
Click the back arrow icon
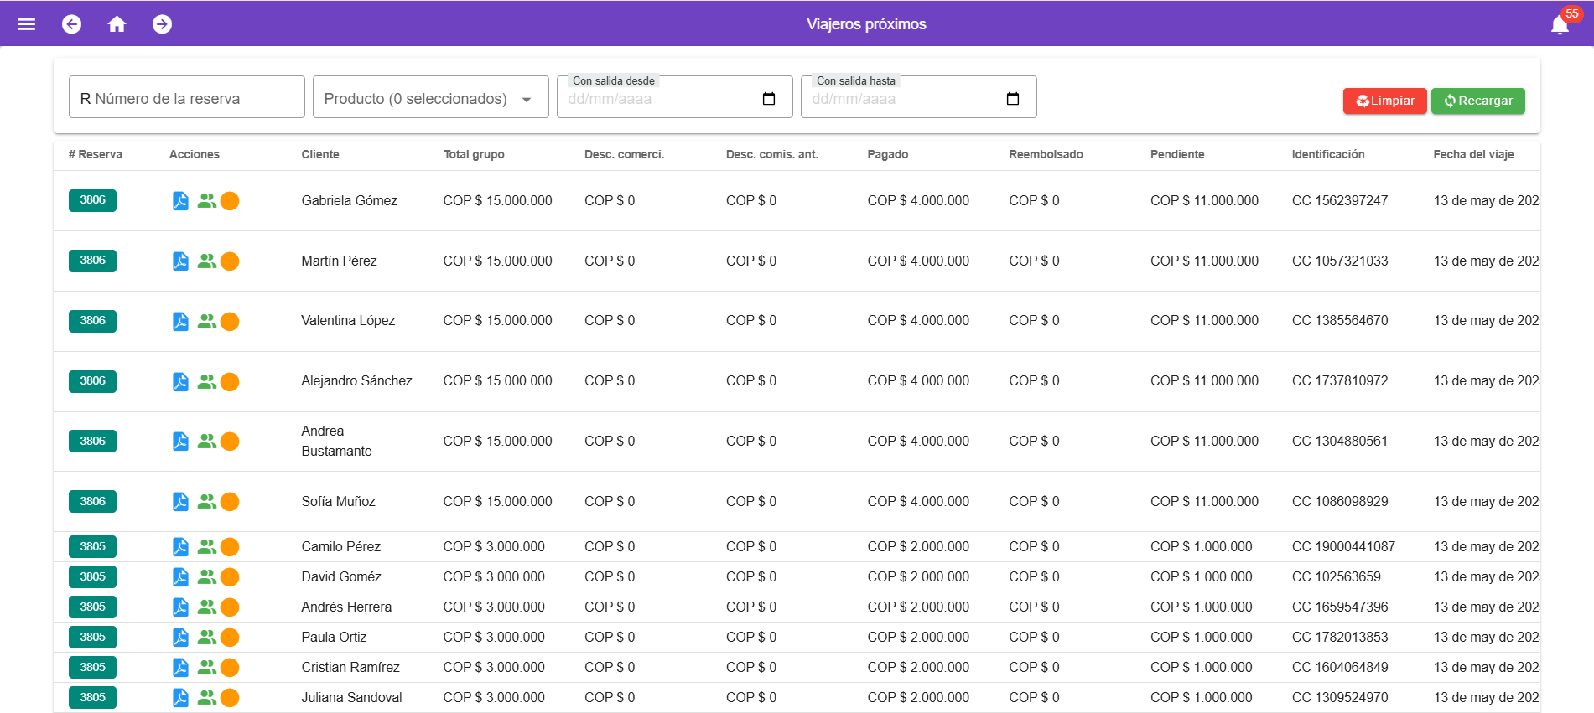tap(72, 24)
